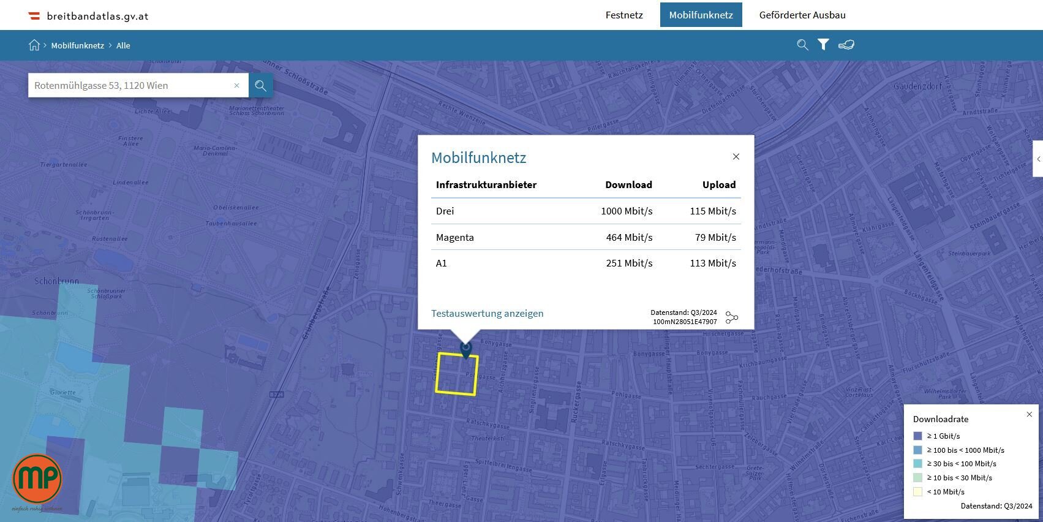1043x522 pixels.
Task: Click the ≥ 1 Gbit/s legend swatch
Action: [917, 436]
